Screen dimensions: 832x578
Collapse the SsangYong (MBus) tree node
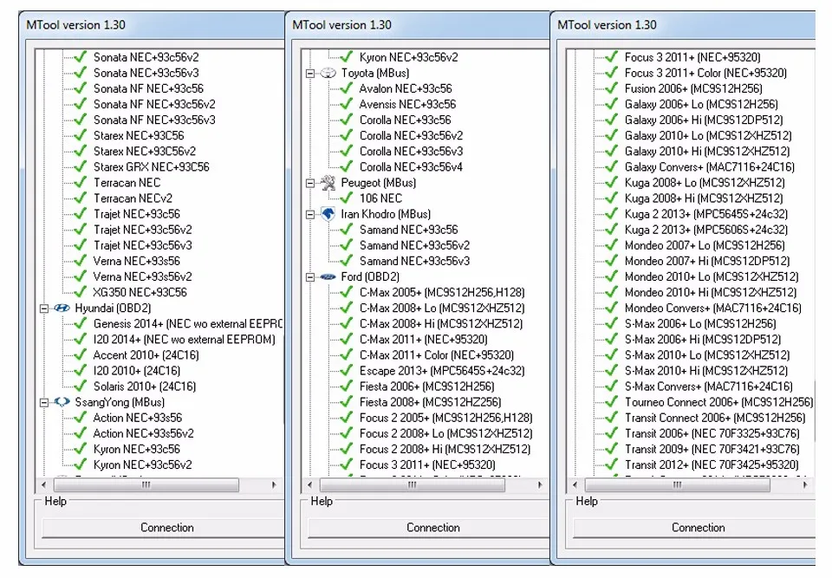click(44, 402)
